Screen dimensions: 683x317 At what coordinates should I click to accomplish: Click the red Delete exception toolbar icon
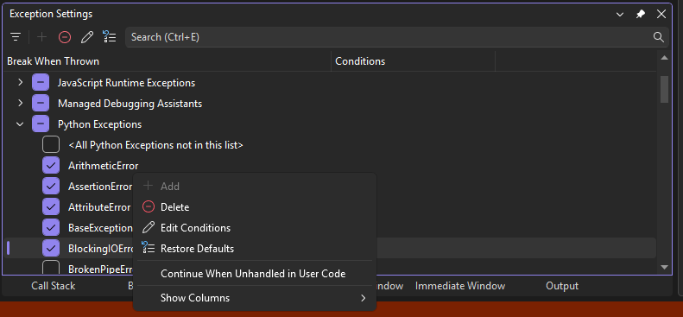pyautogui.click(x=65, y=37)
